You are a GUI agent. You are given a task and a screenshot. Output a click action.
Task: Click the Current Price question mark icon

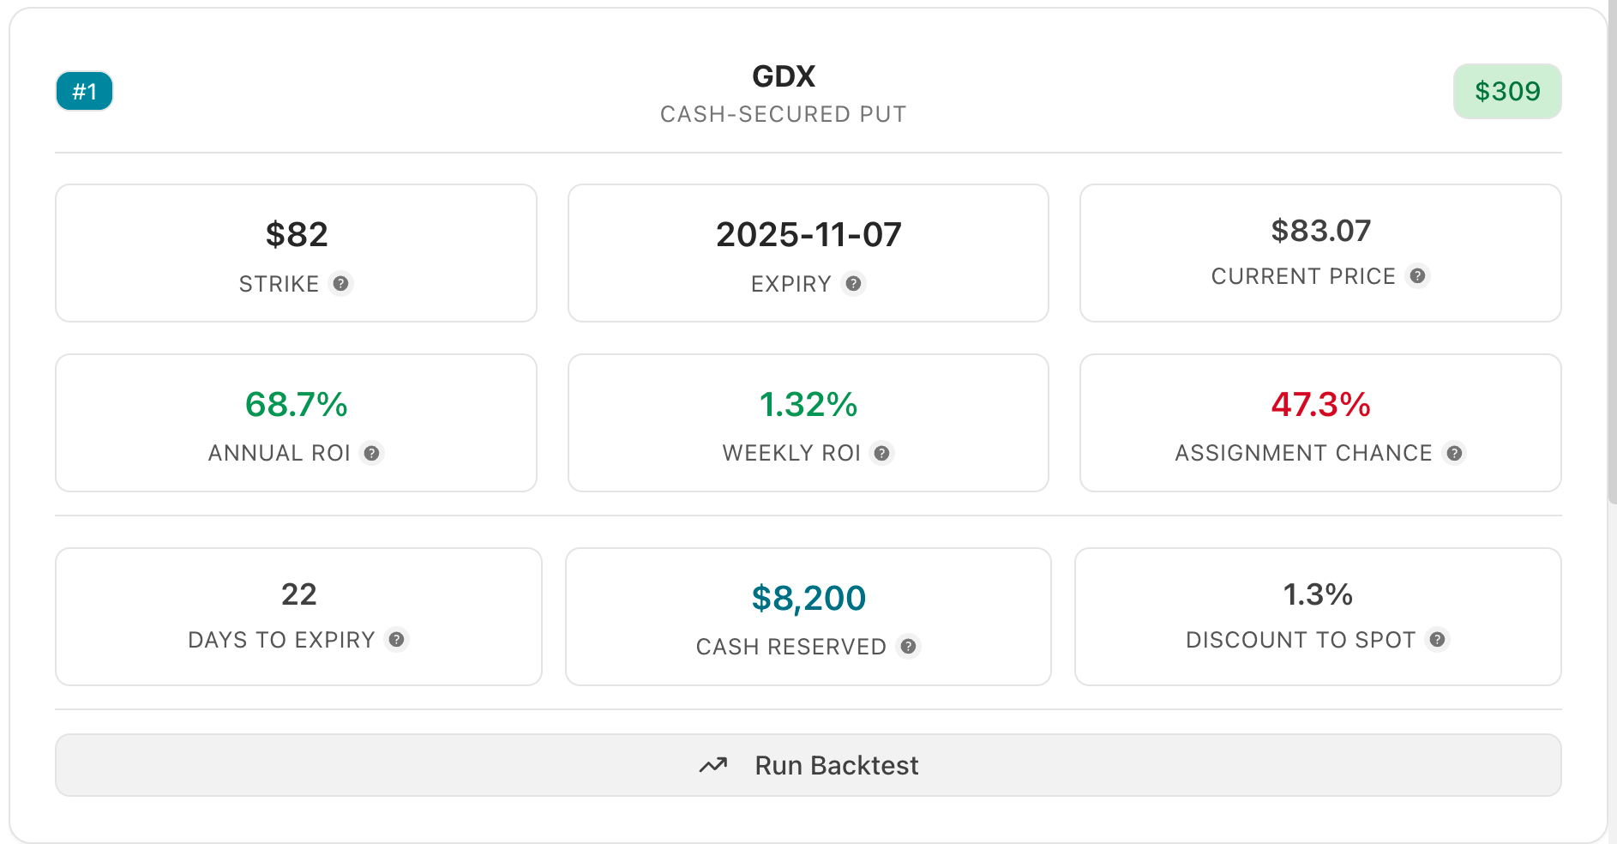pos(1418,275)
